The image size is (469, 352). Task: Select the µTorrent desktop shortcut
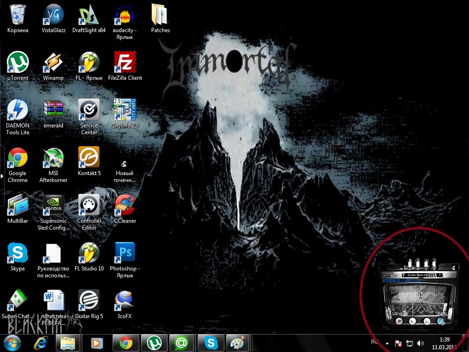pos(18,66)
